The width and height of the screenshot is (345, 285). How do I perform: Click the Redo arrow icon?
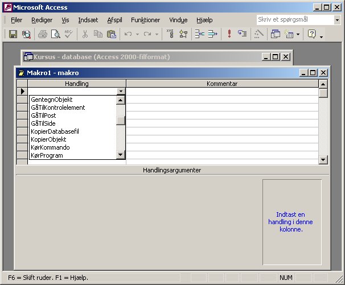[147, 34]
